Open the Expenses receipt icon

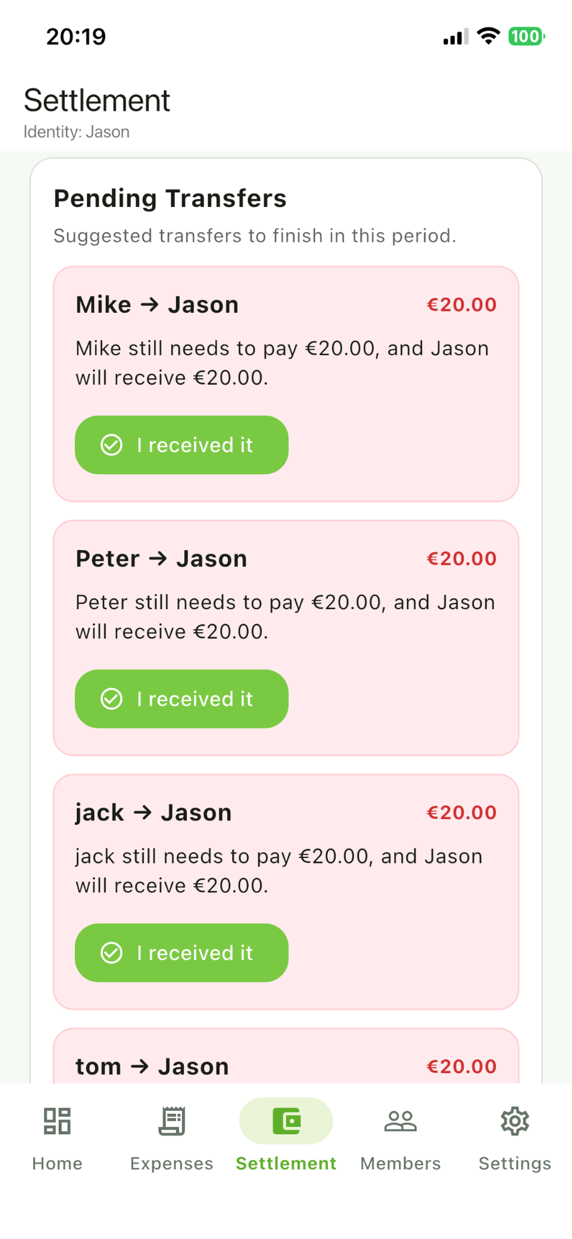point(172,1121)
